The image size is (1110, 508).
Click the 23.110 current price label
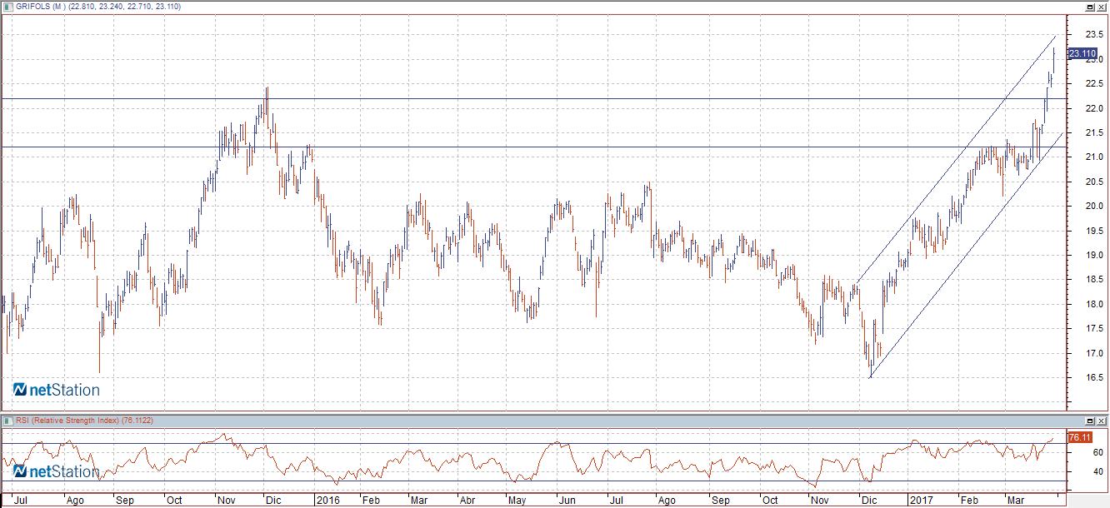coord(1082,54)
